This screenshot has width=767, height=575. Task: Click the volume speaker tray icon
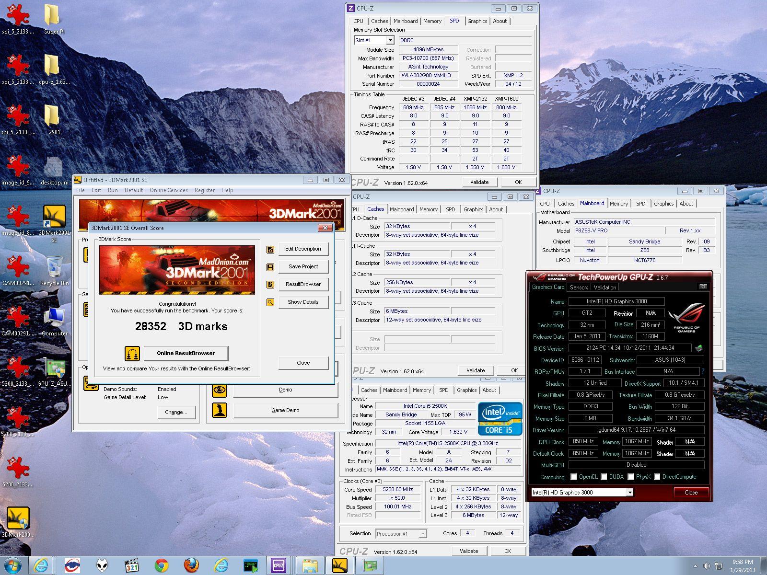[x=707, y=566]
